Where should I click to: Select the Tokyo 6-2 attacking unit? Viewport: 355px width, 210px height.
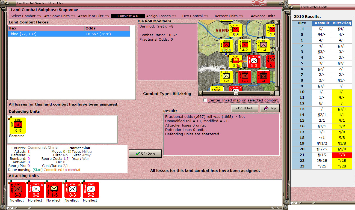(x=36, y=190)
